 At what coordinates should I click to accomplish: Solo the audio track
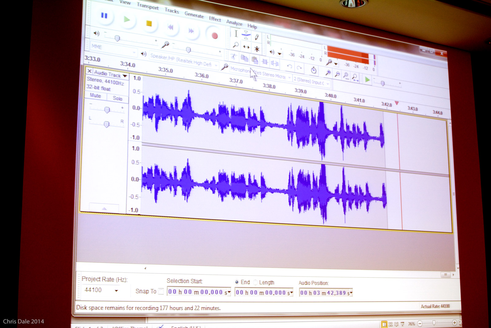(x=117, y=98)
